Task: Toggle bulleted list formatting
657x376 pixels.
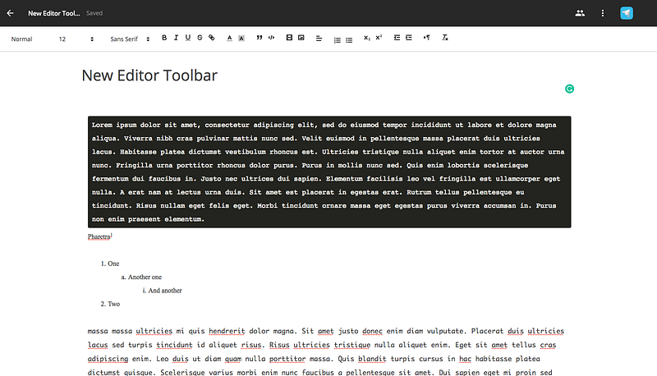Action: 349,40
